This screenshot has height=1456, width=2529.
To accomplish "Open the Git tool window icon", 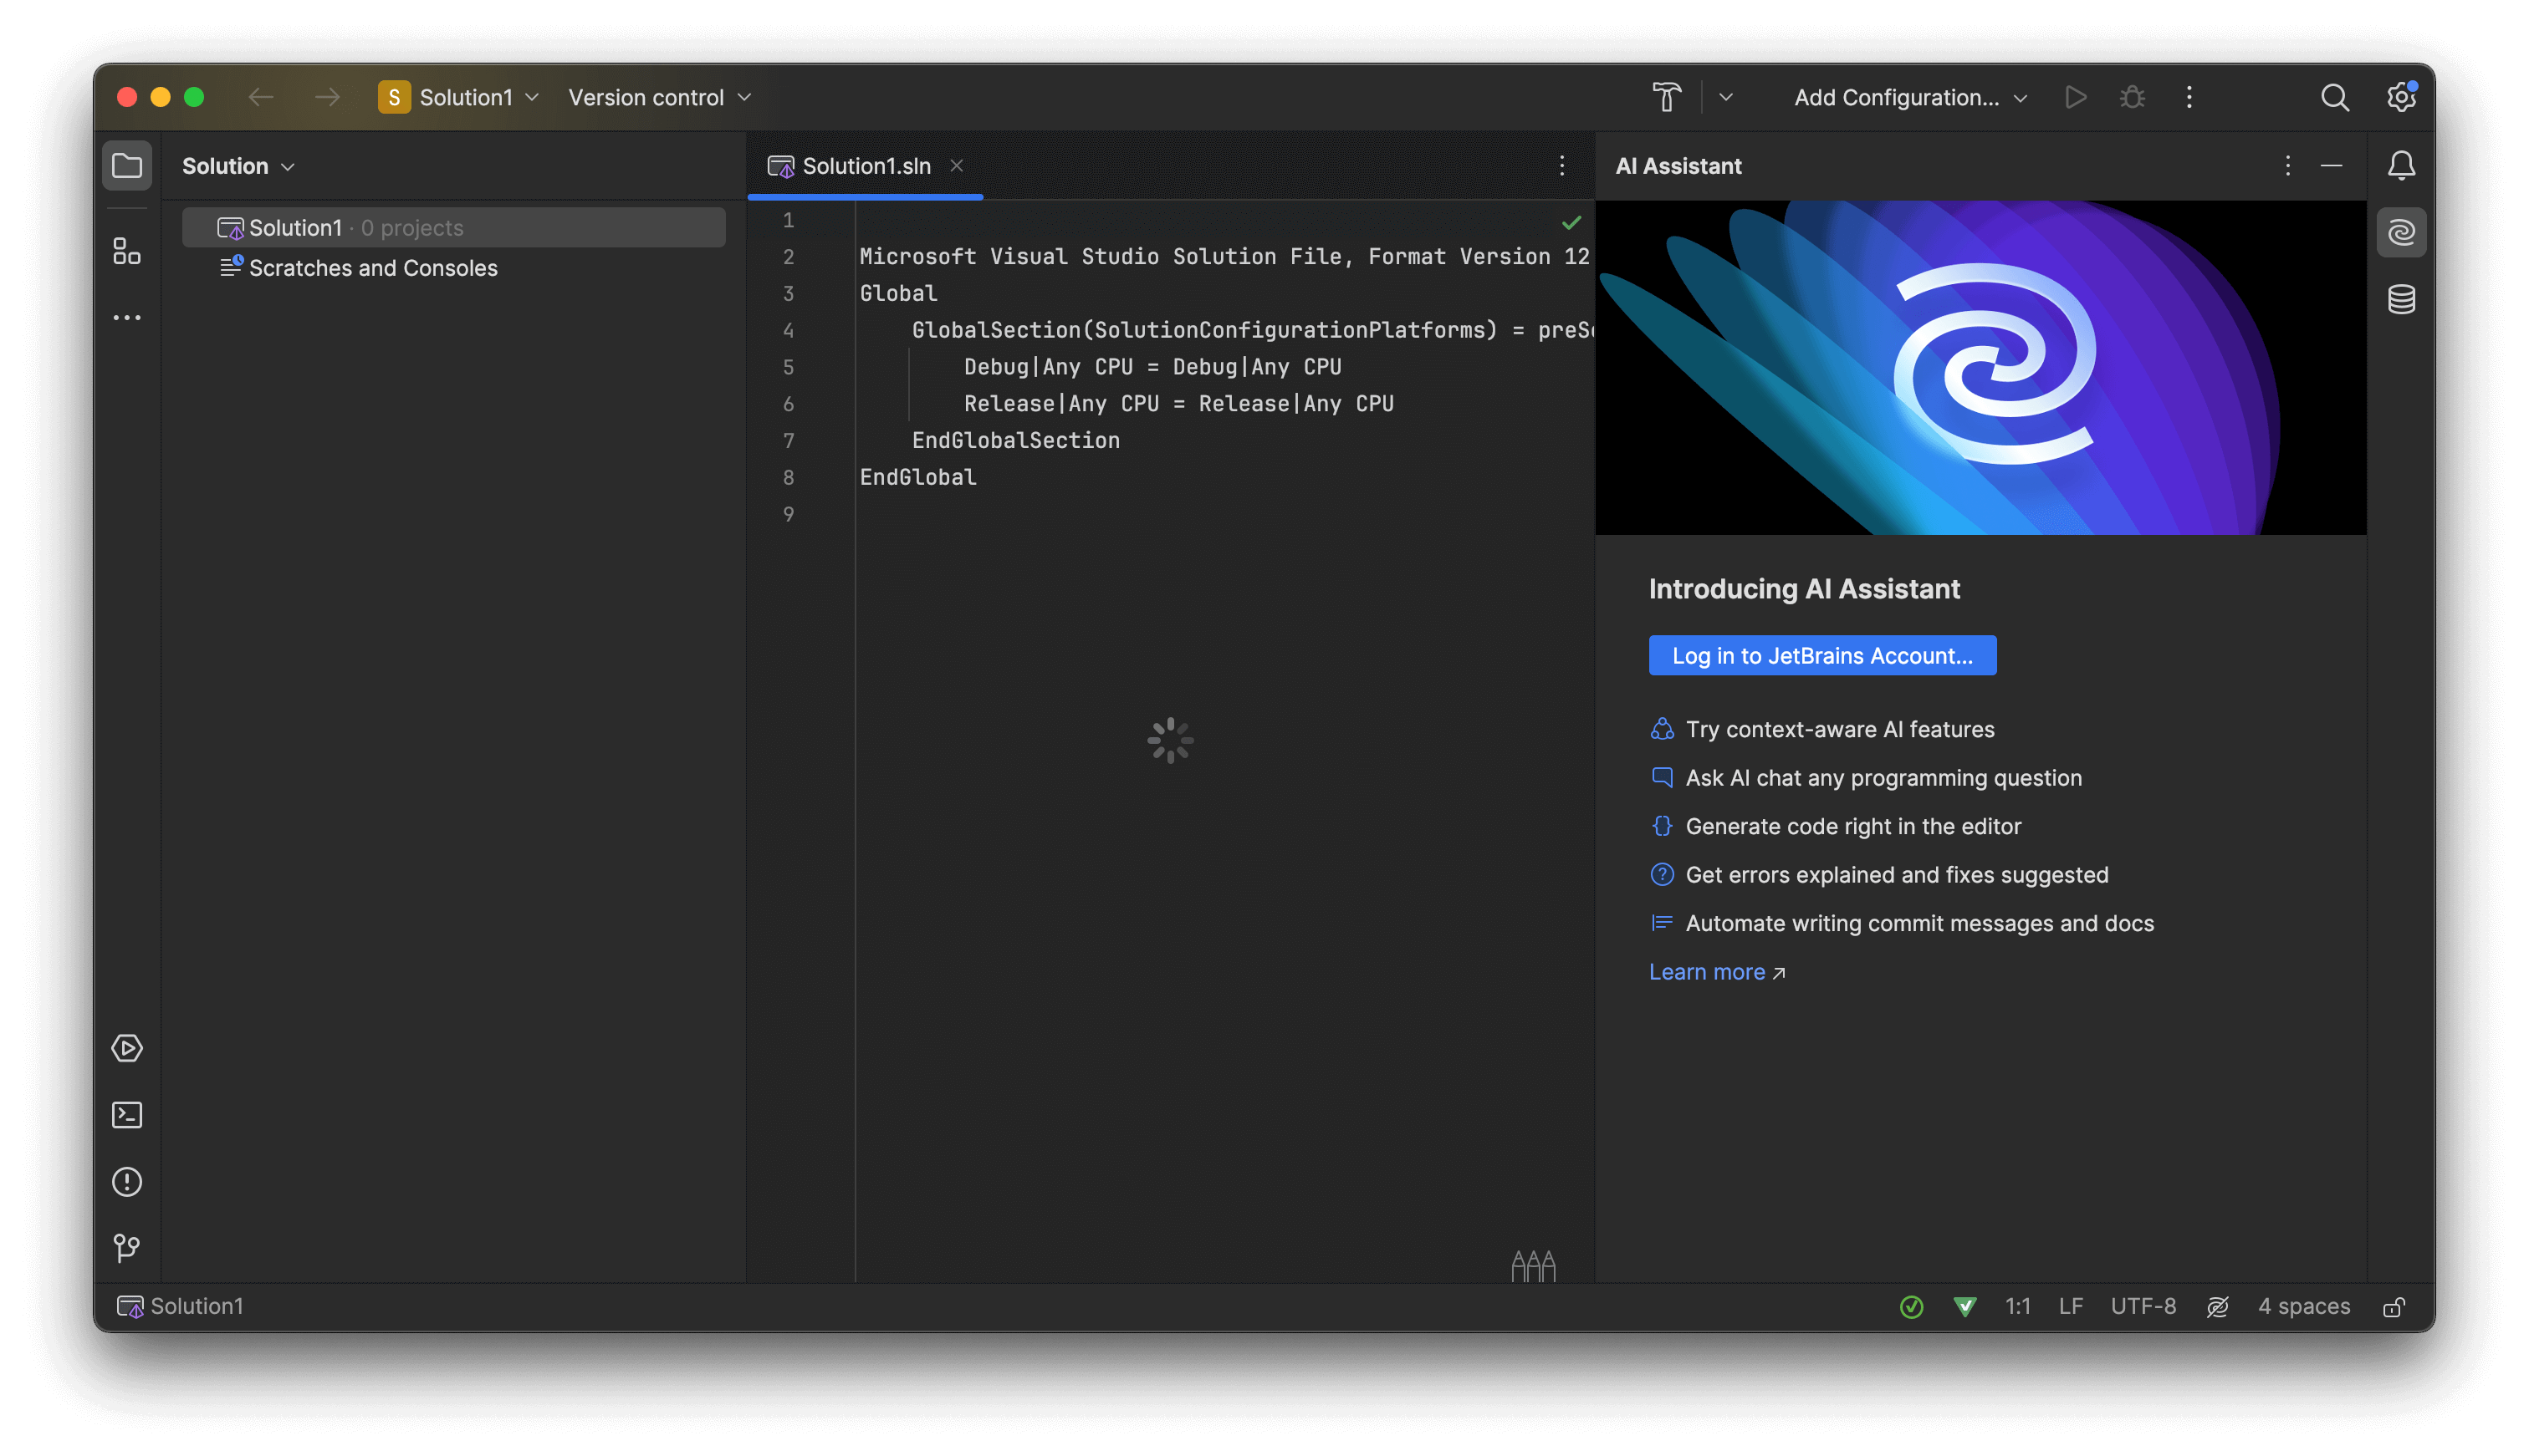I will (x=127, y=1248).
